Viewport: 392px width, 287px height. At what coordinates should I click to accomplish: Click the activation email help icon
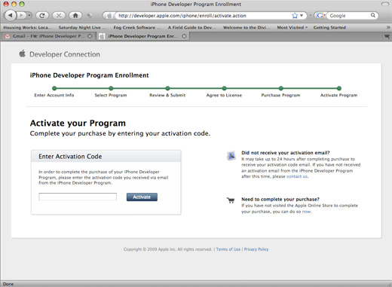tap(231, 156)
